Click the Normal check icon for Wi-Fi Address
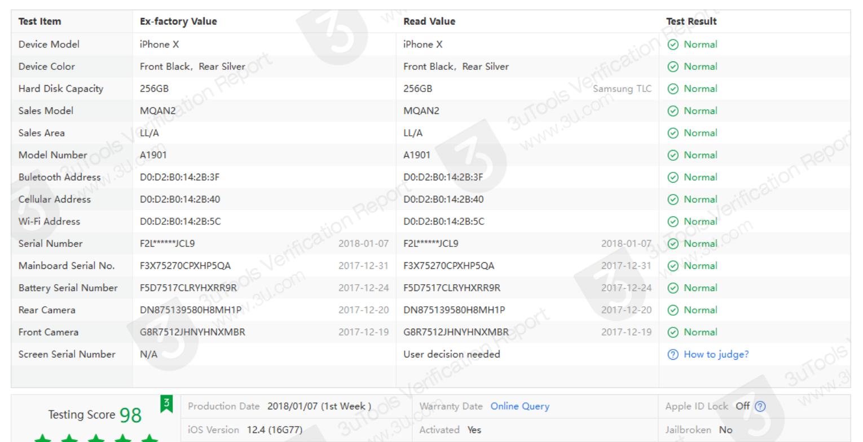This screenshot has width=863, height=442. 672,222
